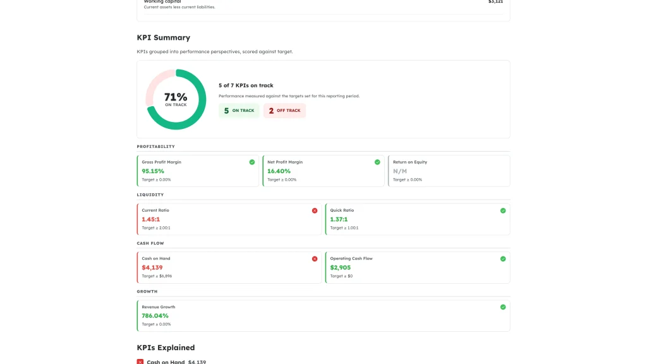Click the 71% on track donut chart
The image size is (647, 364).
176,99
